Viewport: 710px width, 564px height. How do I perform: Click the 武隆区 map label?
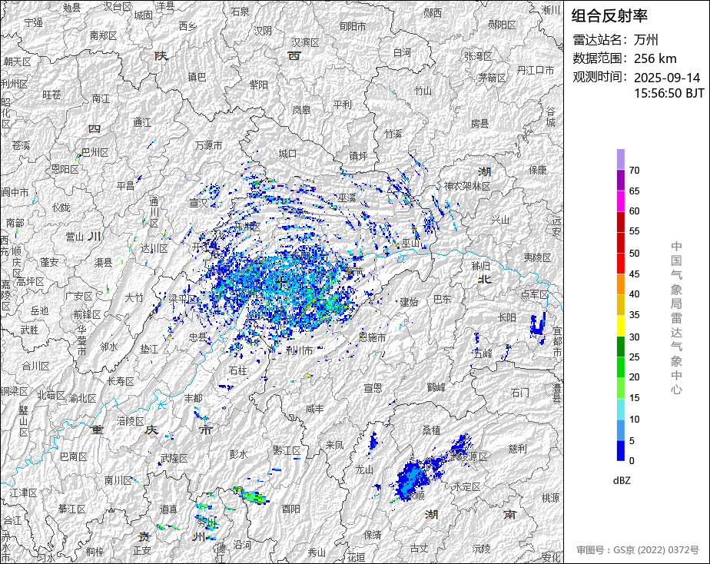(x=174, y=459)
